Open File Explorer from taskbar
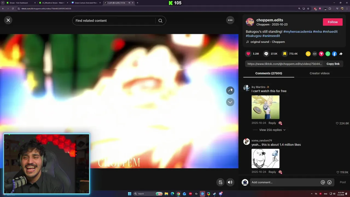 point(166,194)
